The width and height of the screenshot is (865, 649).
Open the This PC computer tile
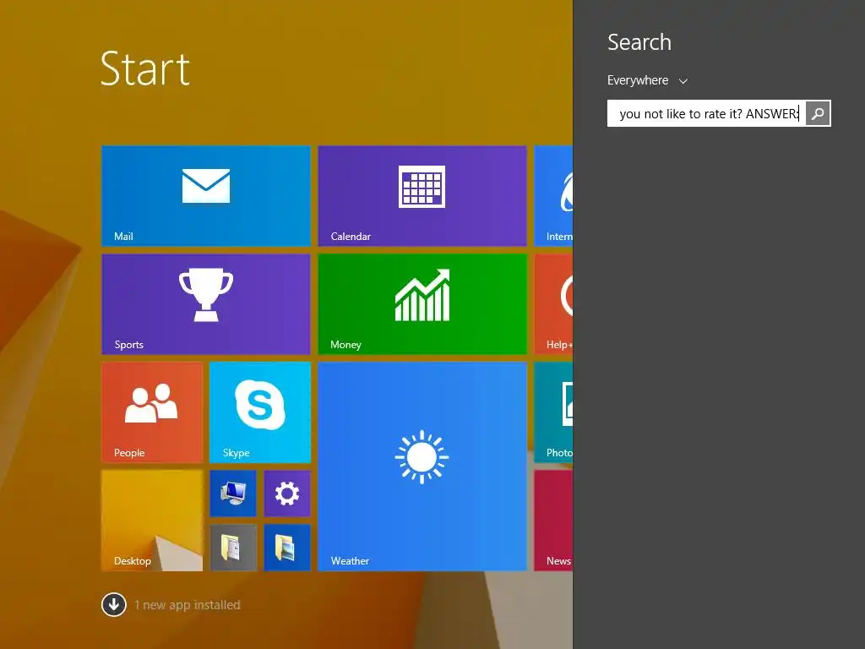(233, 494)
